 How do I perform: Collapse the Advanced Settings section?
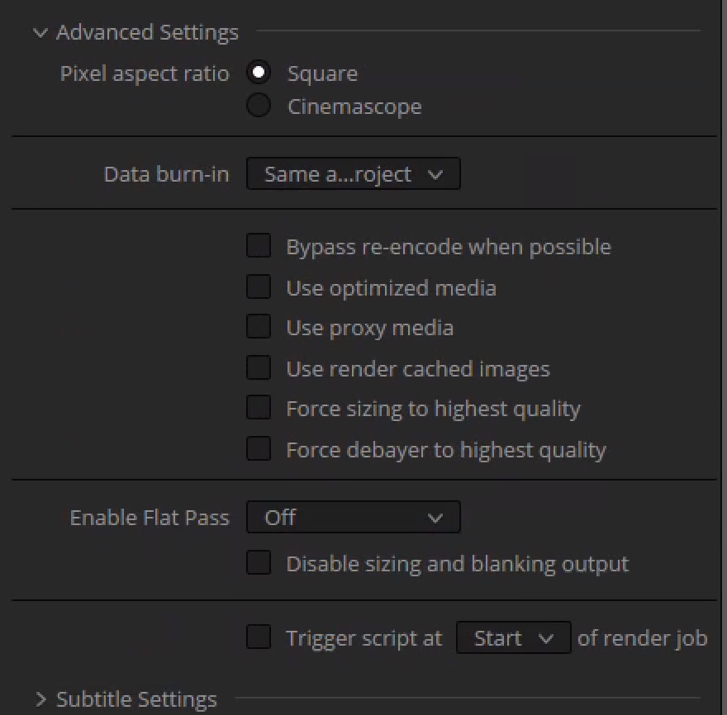(40, 33)
